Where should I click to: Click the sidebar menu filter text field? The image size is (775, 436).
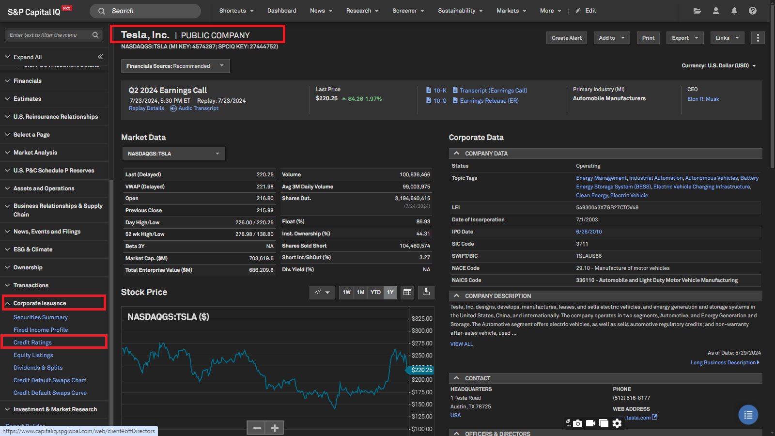[x=48, y=35]
